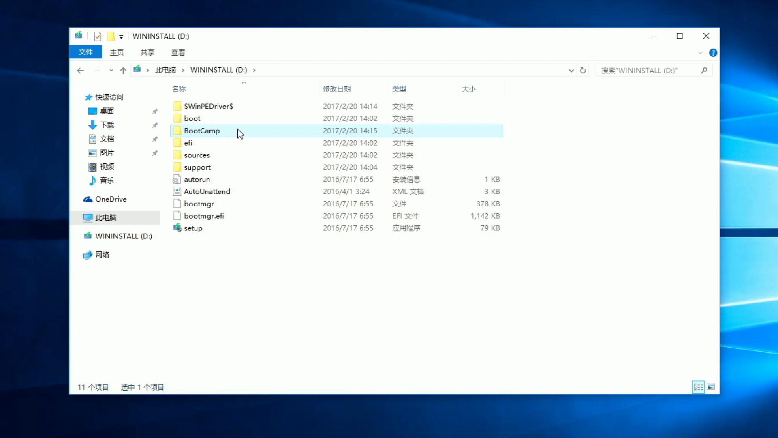Unpin the Downloads quick access item

[155, 125]
